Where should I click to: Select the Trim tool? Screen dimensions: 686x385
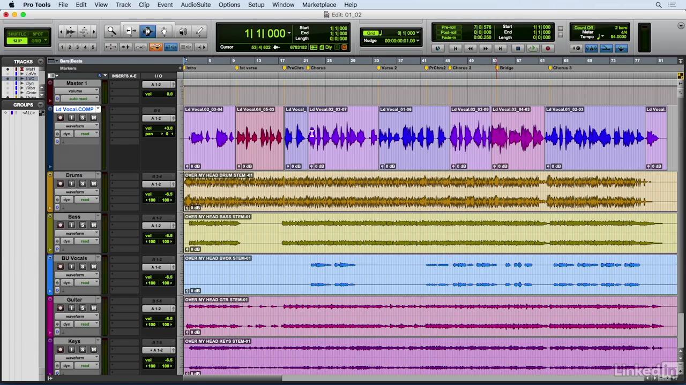(130, 32)
